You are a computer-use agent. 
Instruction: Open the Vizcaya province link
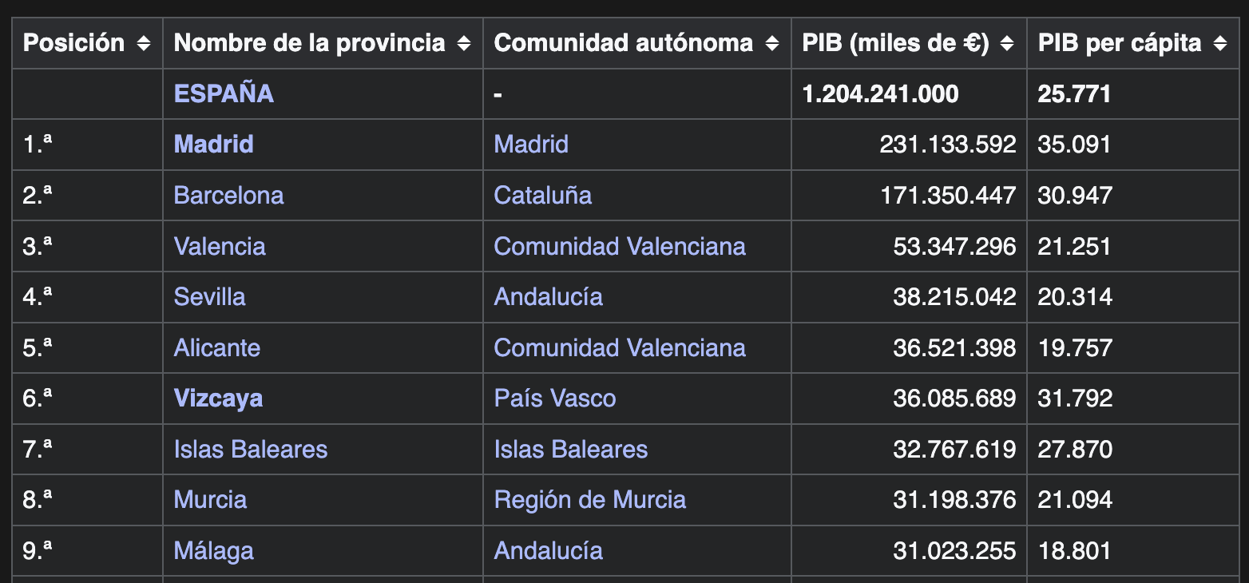[218, 398]
